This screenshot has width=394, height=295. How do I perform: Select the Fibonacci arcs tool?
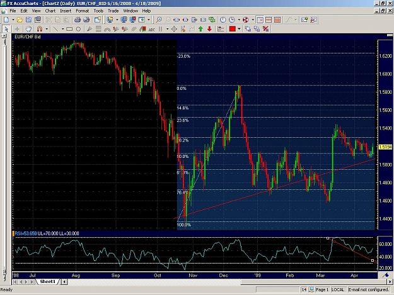(x=107, y=29)
